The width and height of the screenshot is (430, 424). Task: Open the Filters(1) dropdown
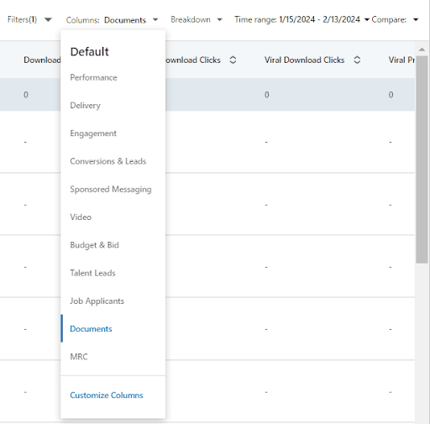(29, 19)
